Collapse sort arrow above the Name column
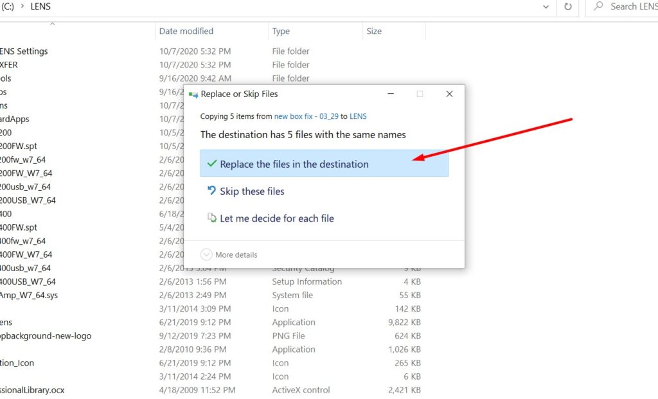 [x=53, y=24]
